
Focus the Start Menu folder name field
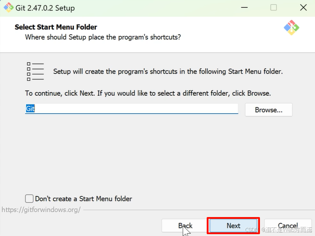pos(132,109)
